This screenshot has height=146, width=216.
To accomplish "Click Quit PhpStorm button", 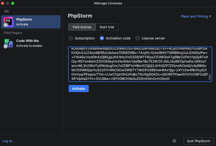I will 198,141.
